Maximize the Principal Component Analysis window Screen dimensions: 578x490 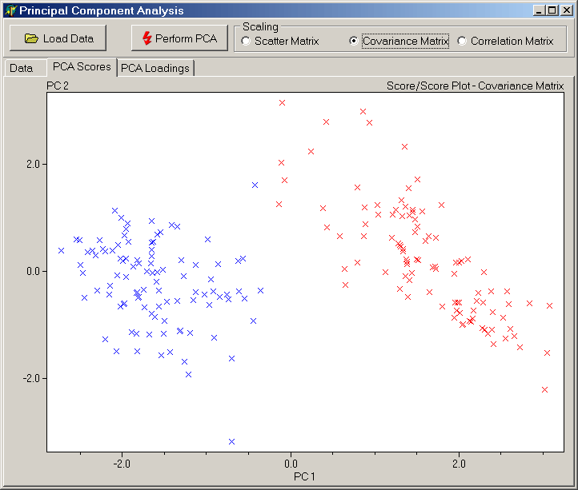pos(551,10)
